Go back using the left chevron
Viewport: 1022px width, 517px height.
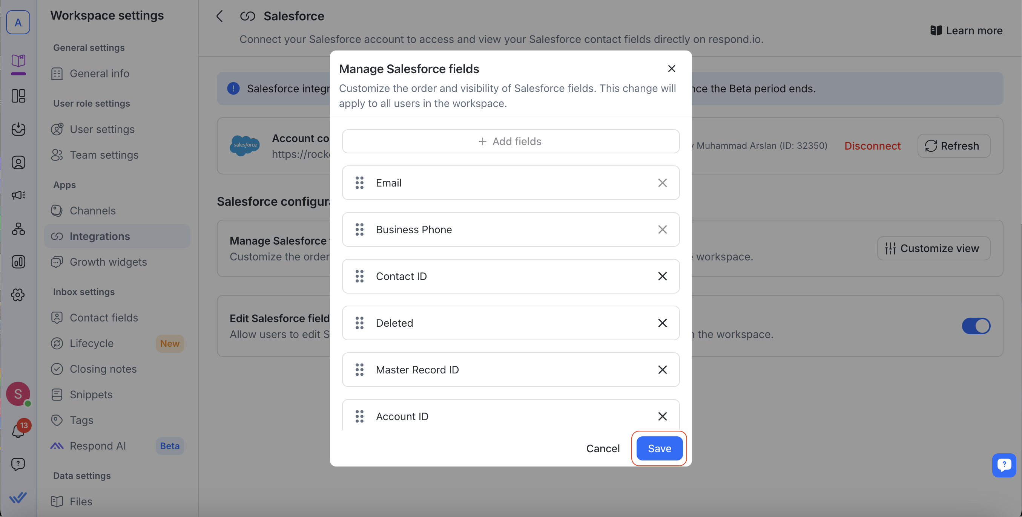[219, 16]
